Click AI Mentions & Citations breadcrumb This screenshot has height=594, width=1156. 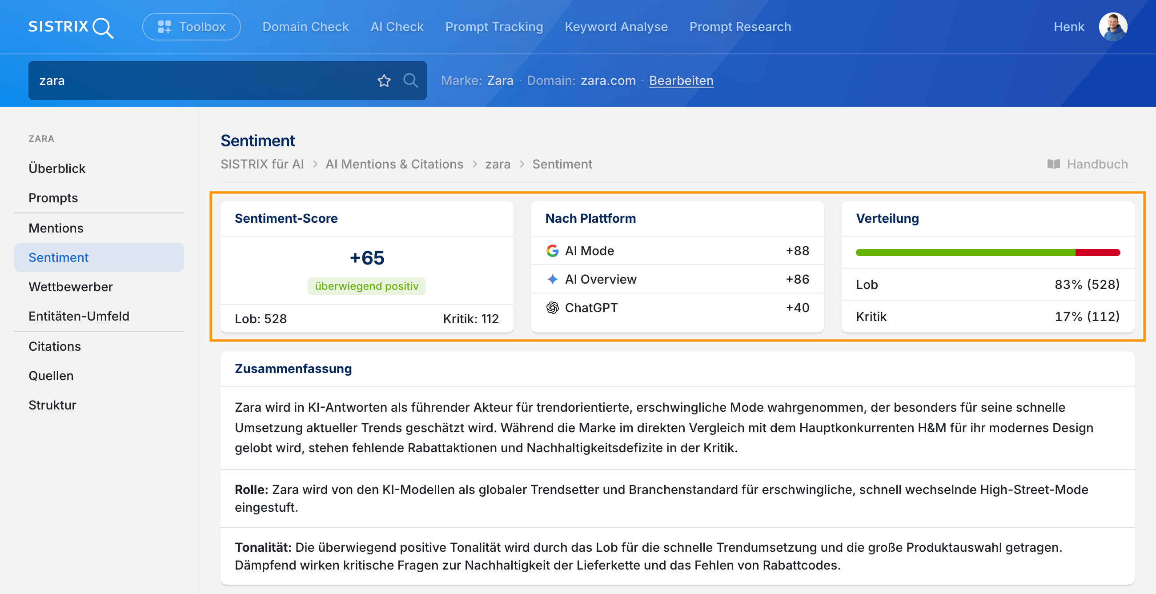point(394,164)
